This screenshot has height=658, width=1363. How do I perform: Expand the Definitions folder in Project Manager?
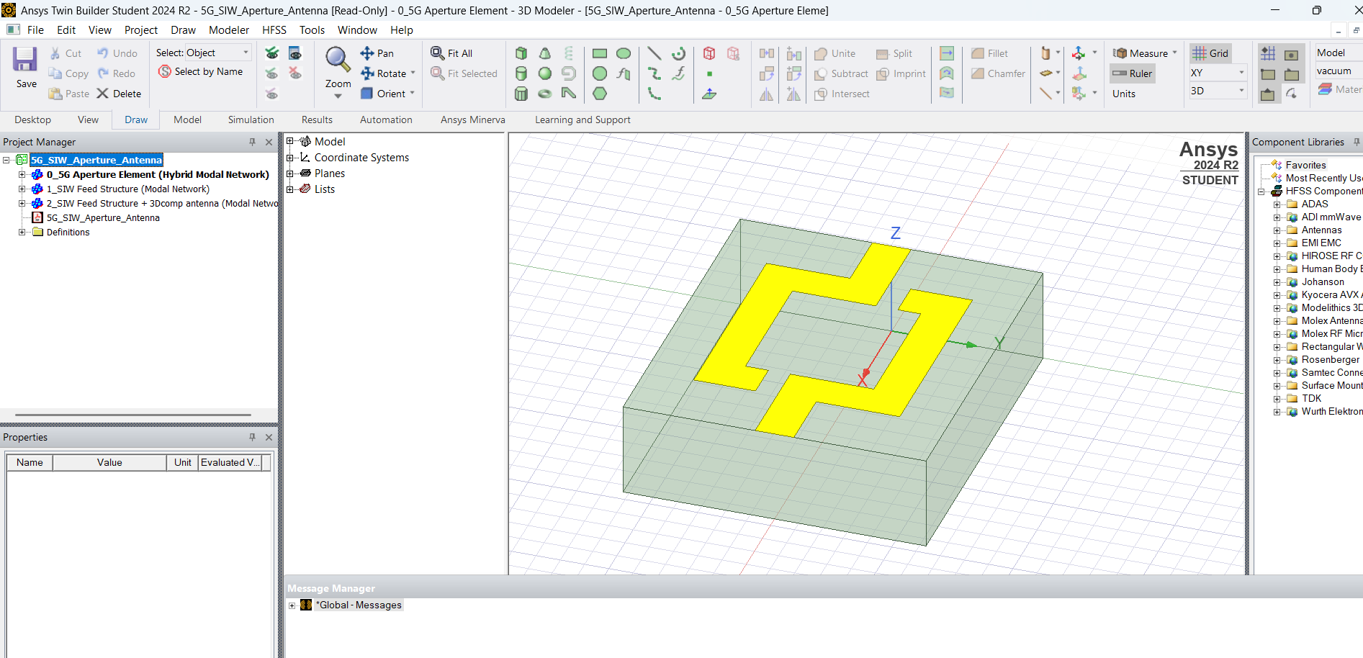pyautogui.click(x=22, y=232)
